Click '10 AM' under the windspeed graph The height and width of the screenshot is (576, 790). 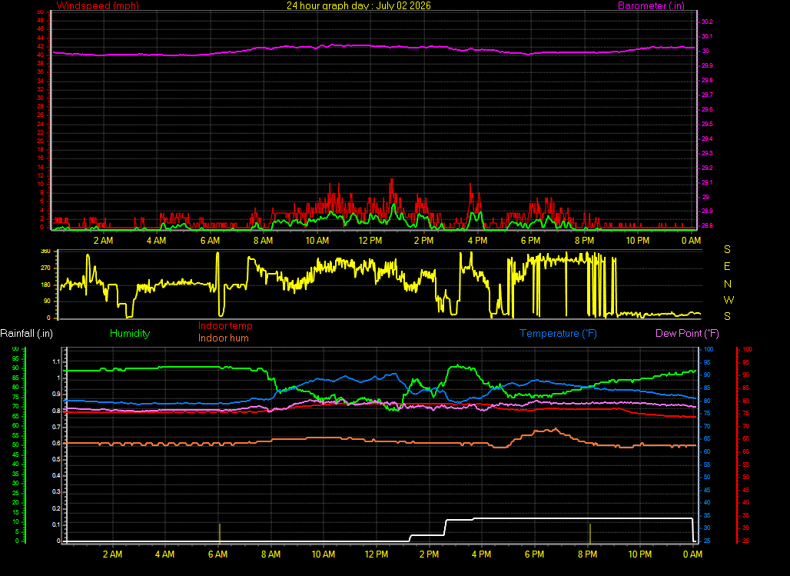click(317, 241)
